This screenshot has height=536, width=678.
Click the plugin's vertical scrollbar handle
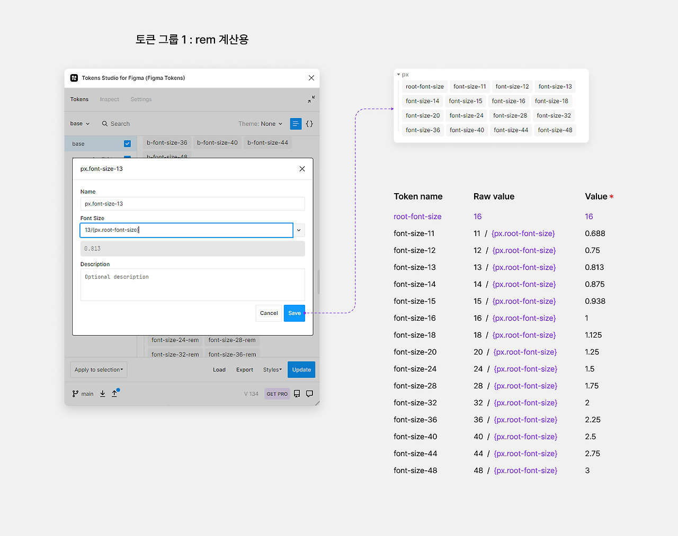point(318,282)
